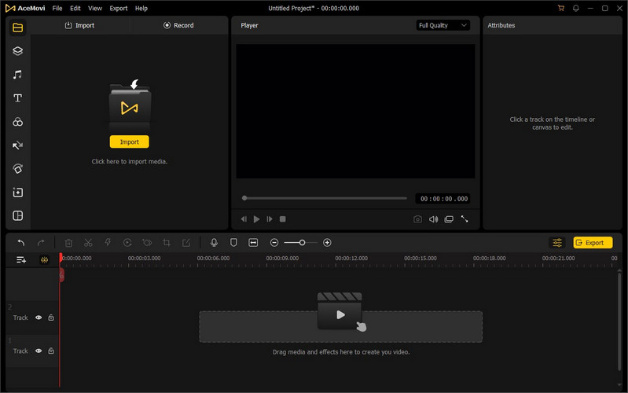Enter fullscreen player view
The width and height of the screenshot is (628, 393).
465,219
